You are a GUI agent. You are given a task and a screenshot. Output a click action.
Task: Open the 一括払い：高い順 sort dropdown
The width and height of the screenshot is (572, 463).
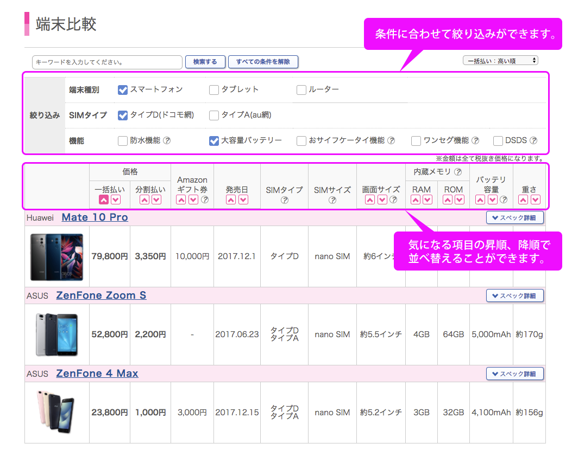pyautogui.click(x=500, y=61)
